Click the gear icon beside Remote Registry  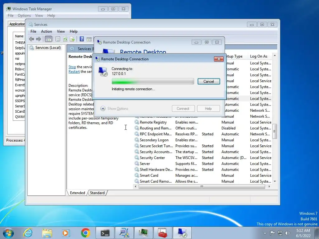click(137, 122)
